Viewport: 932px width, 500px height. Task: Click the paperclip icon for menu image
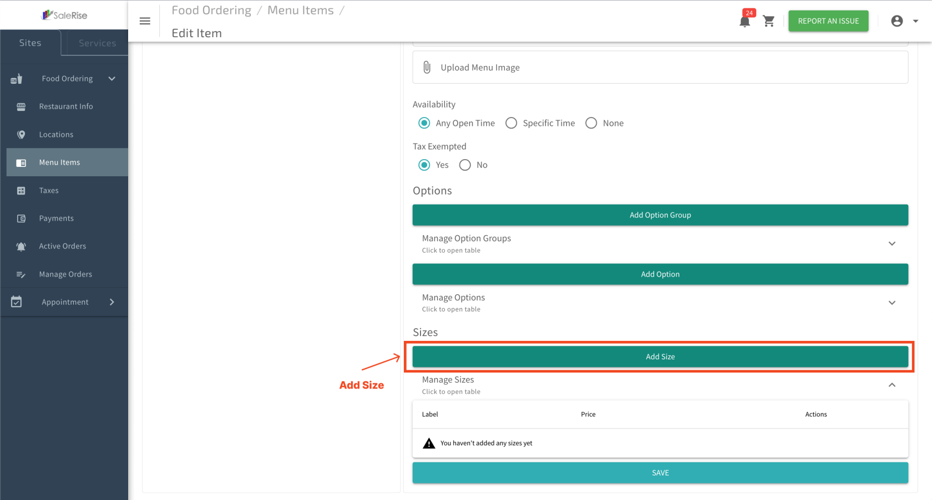[427, 67]
